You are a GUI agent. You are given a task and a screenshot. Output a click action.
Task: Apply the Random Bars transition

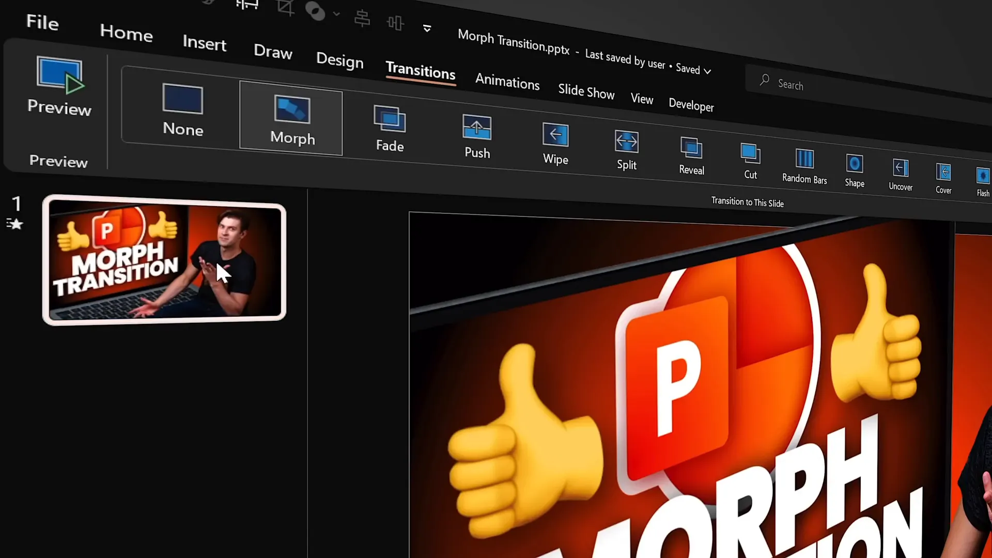click(x=804, y=166)
